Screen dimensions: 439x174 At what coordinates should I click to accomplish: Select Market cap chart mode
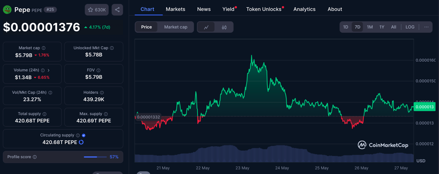pos(176,27)
